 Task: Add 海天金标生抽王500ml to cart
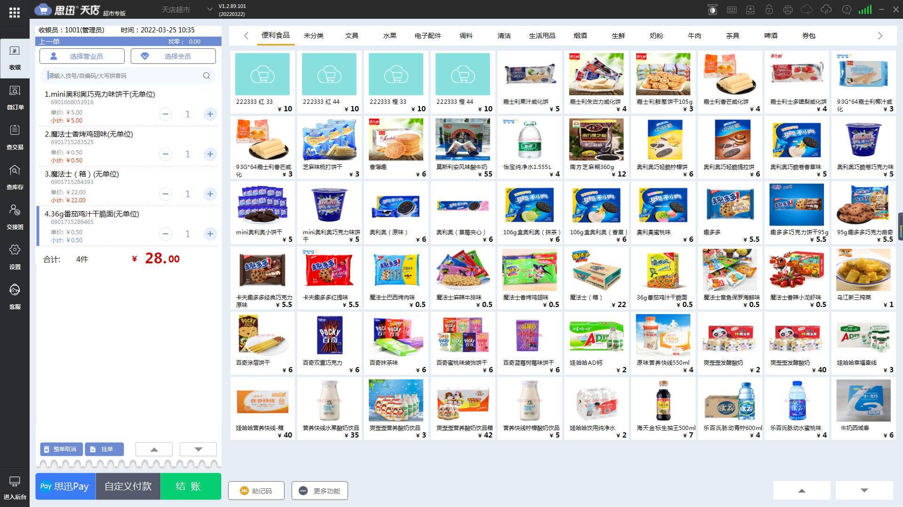[x=663, y=408]
